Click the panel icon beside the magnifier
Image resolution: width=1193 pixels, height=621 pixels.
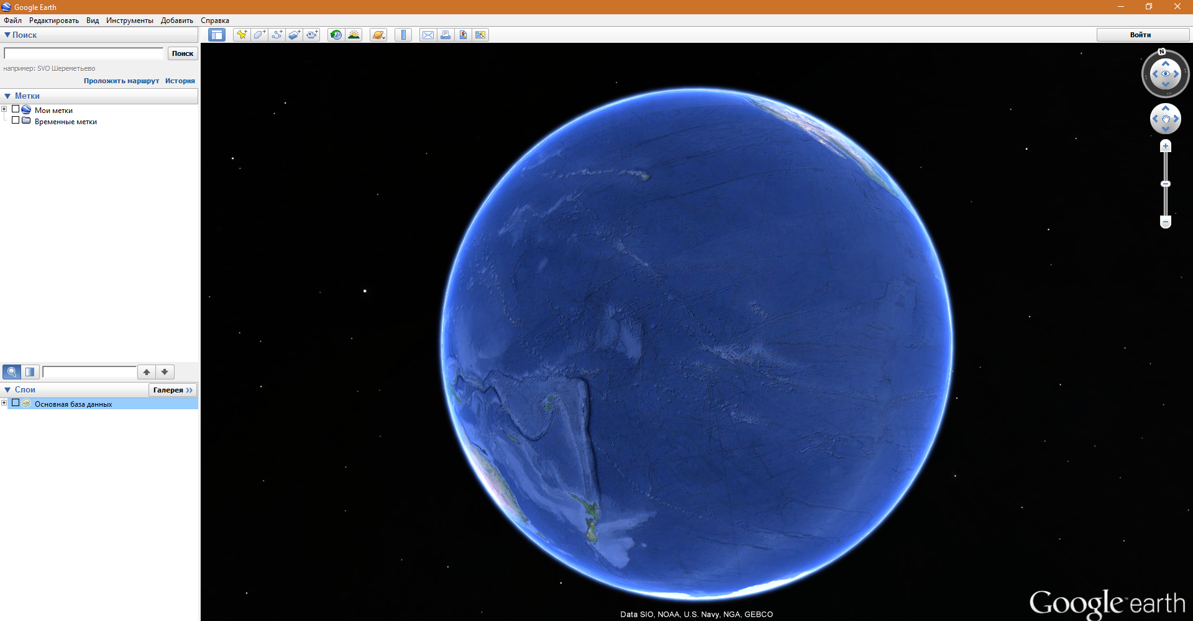pos(30,372)
